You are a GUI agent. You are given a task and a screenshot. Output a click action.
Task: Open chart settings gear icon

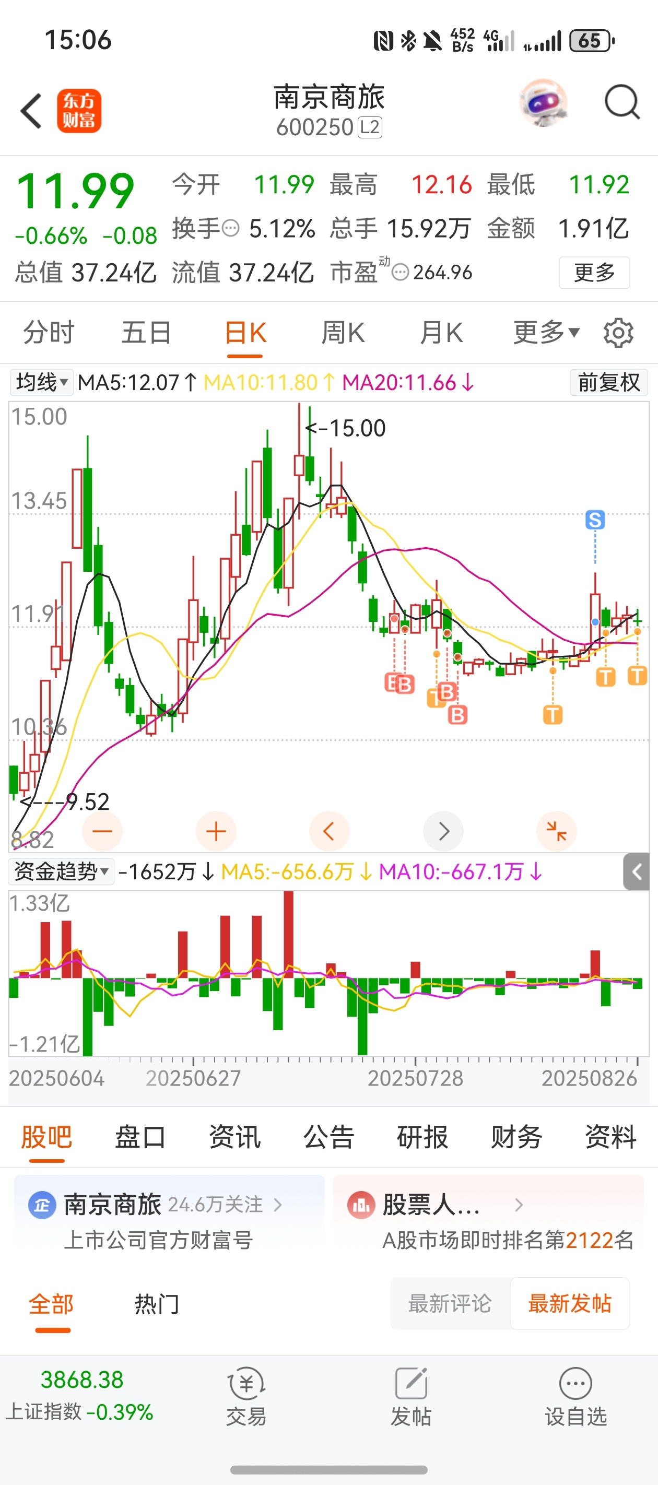click(x=618, y=333)
